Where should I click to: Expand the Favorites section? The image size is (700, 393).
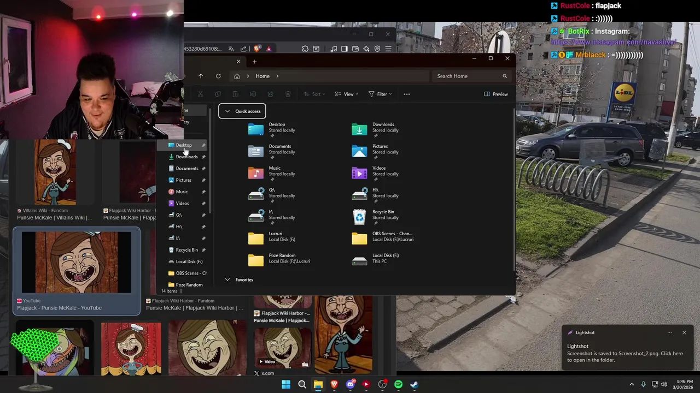click(227, 279)
